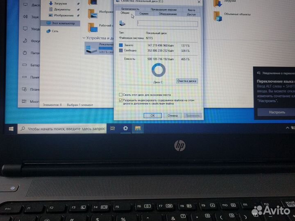
Task: Select the local disk C drive icon
Action: 91,49
